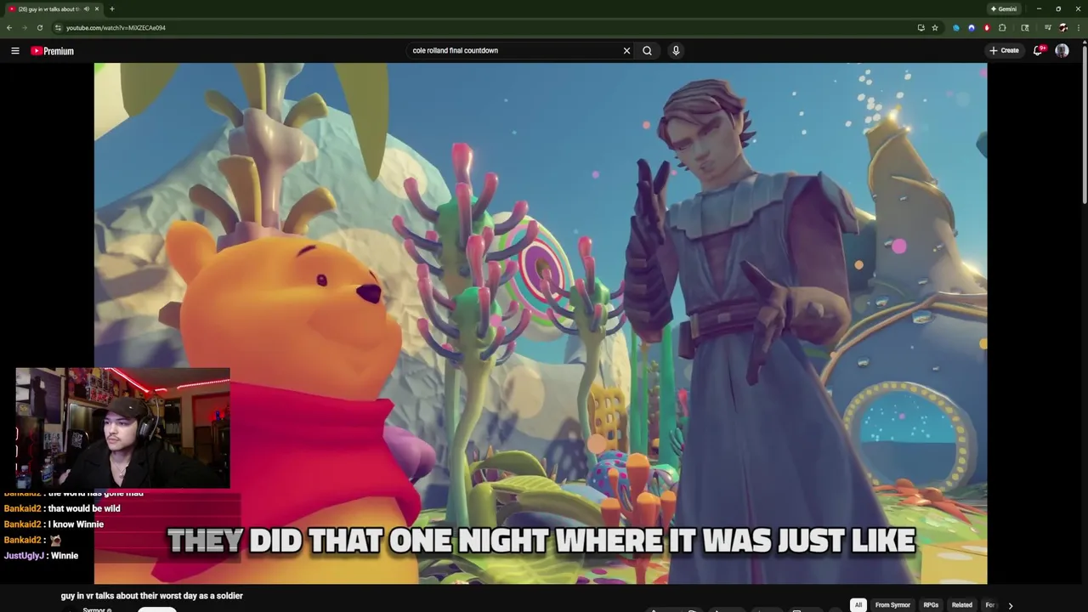Focus the address bar URL
Viewport: 1088px width, 612px height.
tap(116, 27)
